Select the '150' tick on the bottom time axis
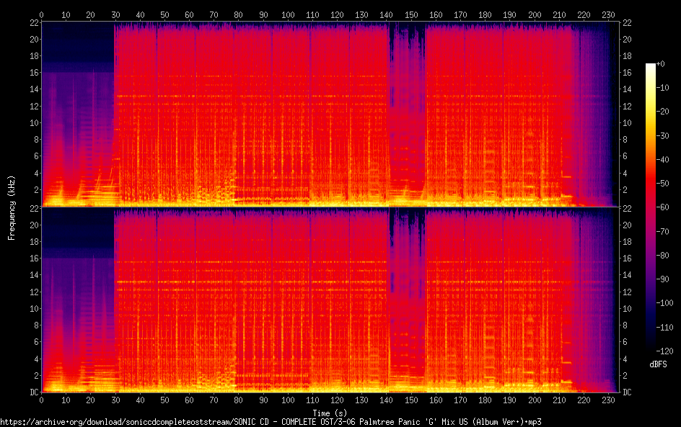 [411, 400]
